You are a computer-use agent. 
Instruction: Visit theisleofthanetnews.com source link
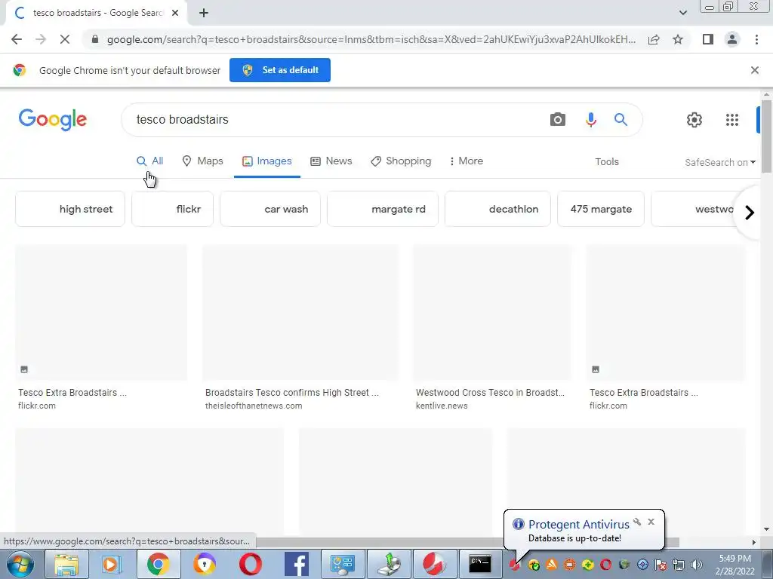point(254,406)
